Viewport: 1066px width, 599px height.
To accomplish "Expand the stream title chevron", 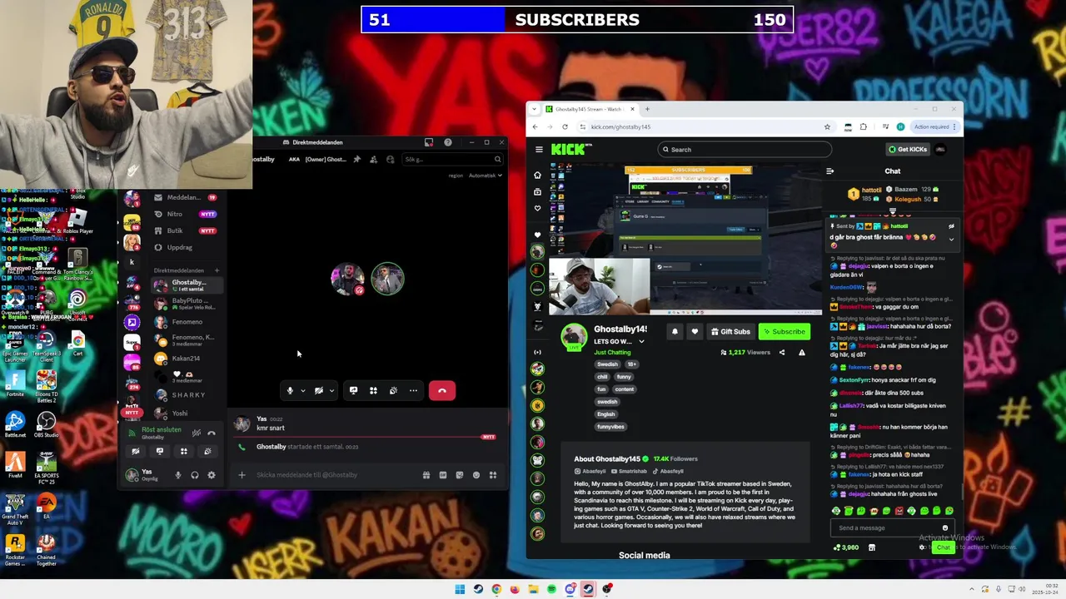I will tap(641, 342).
